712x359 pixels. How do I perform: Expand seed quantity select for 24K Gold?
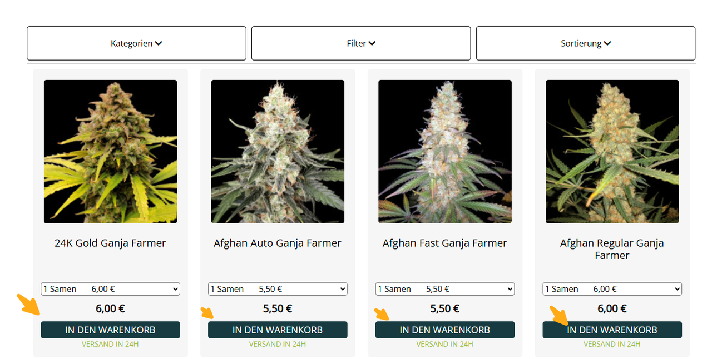pyautogui.click(x=110, y=289)
